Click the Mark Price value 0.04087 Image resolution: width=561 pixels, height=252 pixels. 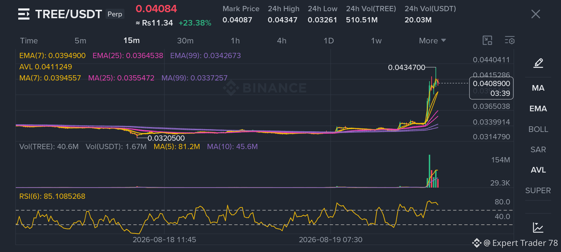click(237, 20)
